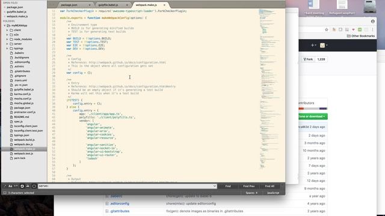
Task: Click the client folder icon
Action: tap(11, 30)
